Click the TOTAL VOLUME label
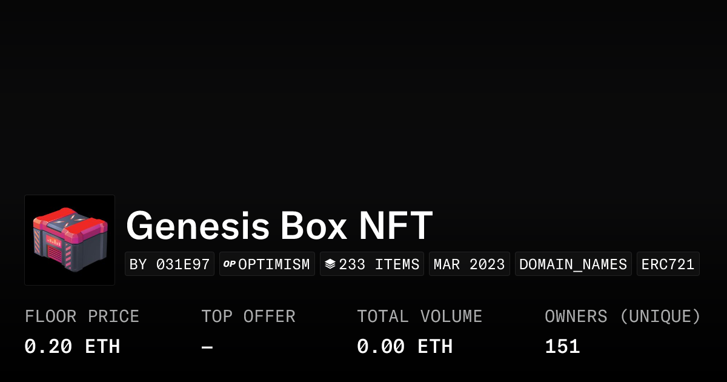The width and height of the screenshot is (727, 382). pyautogui.click(x=419, y=317)
